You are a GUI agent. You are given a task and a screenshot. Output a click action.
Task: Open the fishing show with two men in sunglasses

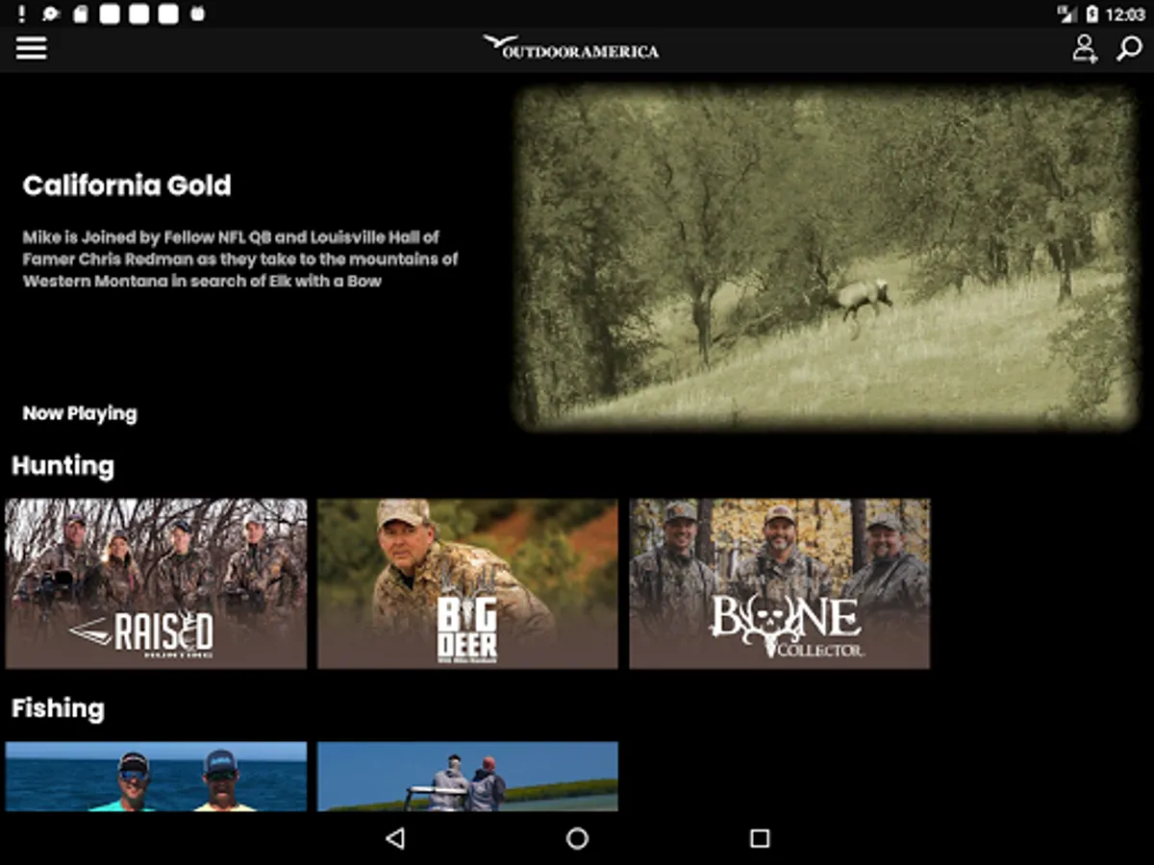[156, 777]
